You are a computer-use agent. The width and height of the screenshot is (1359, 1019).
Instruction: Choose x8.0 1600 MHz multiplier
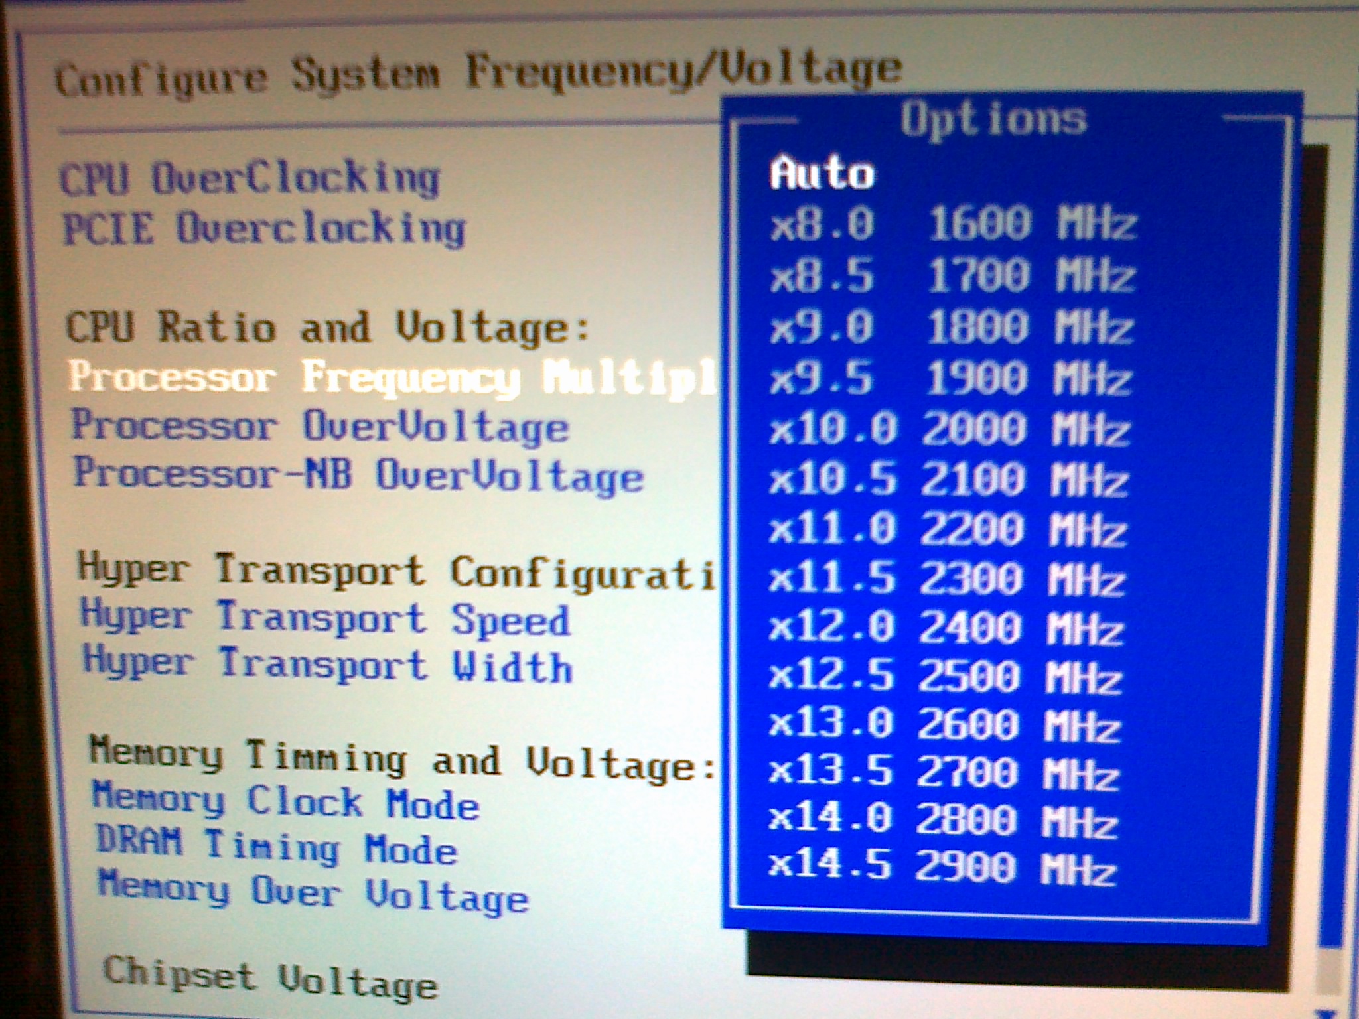953,224
